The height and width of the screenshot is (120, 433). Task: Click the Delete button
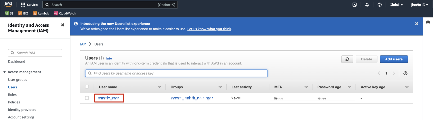pyautogui.click(x=367, y=59)
